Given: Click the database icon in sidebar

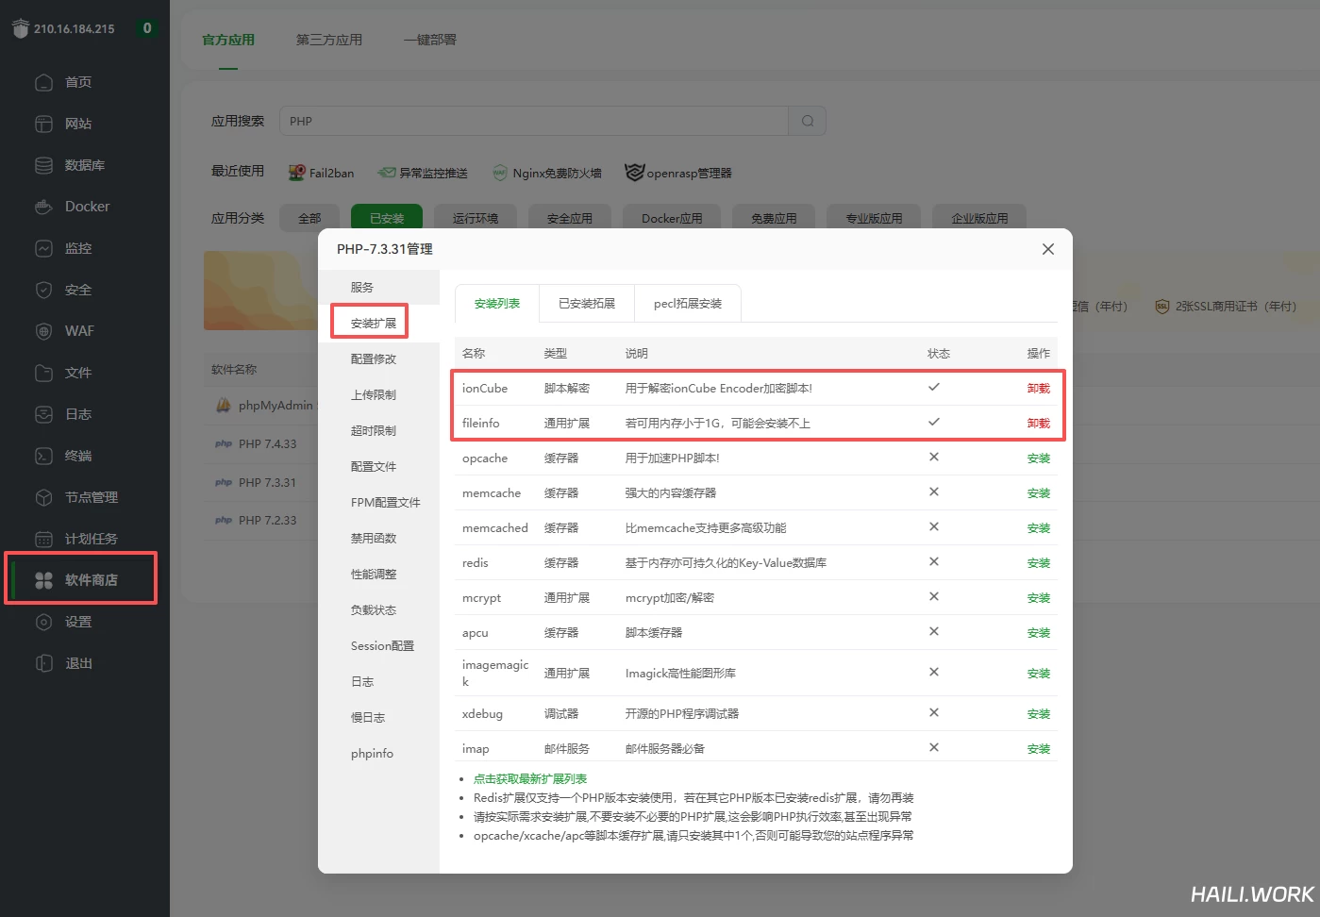Looking at the screenshot, I should (x=43, y=165).
